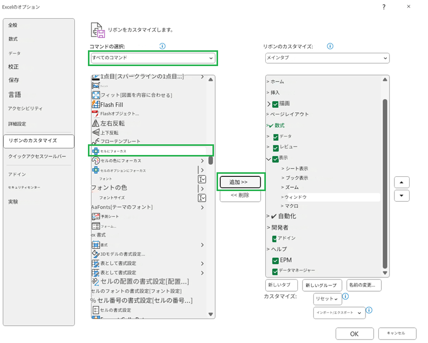
Task: Click the 新しいグループ button
Action: tap(322, 285)
